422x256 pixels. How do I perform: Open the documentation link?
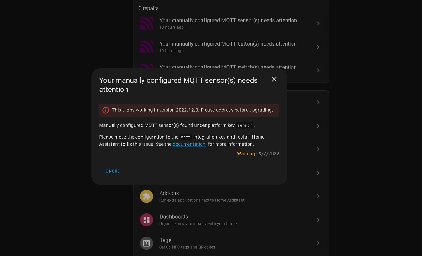[x=189, y=144]
